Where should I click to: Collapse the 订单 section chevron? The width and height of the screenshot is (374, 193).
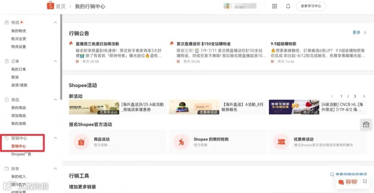tap(55, 61)
